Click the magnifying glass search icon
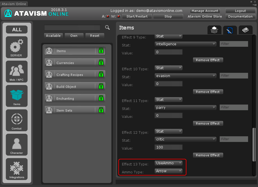The image size is (258, 187). point(107,27)
